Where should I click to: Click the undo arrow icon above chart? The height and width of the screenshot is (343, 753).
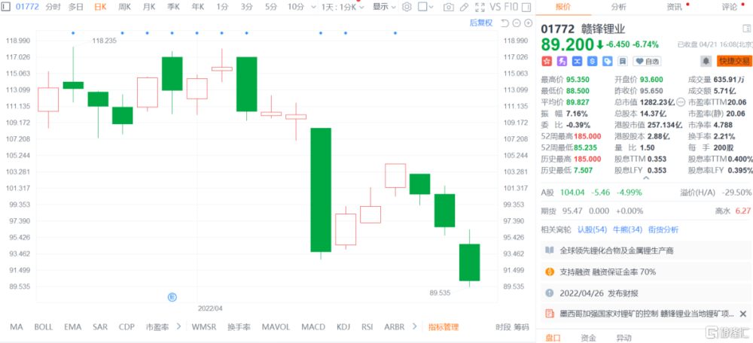(504, 23)
